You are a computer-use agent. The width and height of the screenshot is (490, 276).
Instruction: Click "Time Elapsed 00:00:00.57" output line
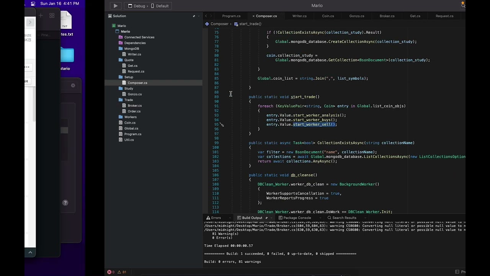pos(229,246)
